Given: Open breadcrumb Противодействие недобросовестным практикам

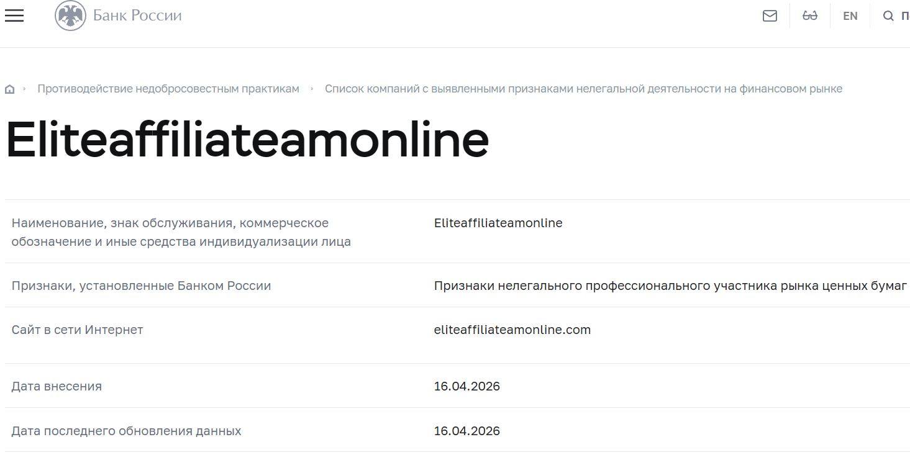Looking at the screenshot, I should (169, 88).
